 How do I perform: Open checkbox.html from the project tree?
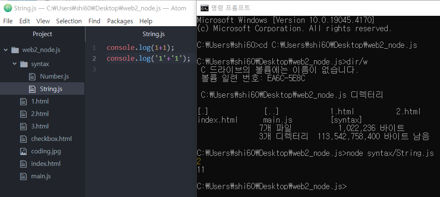pos(51,139)
